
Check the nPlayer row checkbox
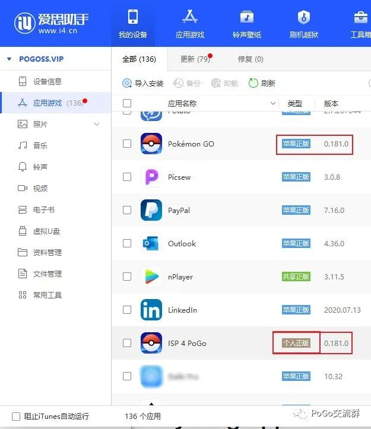coord(127,277)
